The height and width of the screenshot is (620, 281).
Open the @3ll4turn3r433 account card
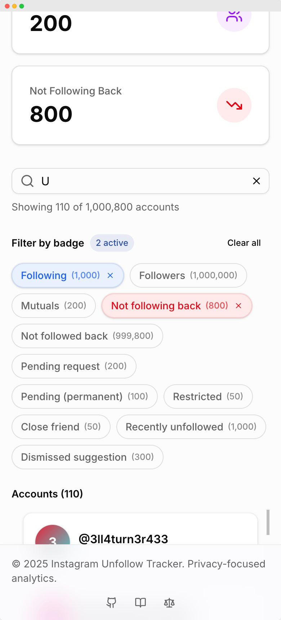[x=140, y=528]
